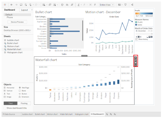The width and height of the screenshot is (163, 119).
Task: Add an Image object to the dashboard
Action: tap(8, 97)
